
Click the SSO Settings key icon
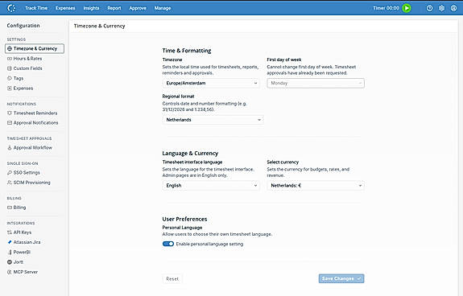click(10, 173)
